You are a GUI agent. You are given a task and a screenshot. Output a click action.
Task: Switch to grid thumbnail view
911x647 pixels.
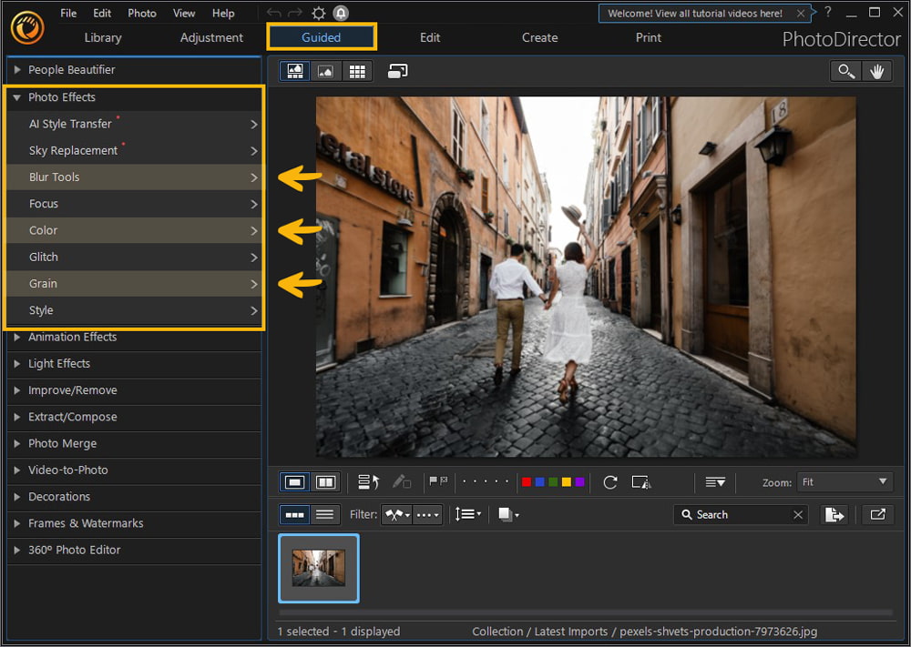[357, 70]
